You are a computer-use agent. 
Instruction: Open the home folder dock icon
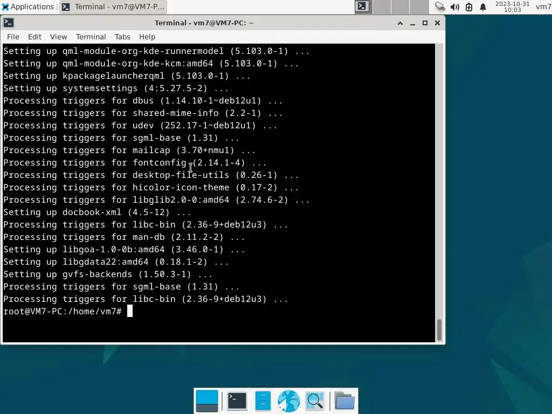tap(344, 401)
